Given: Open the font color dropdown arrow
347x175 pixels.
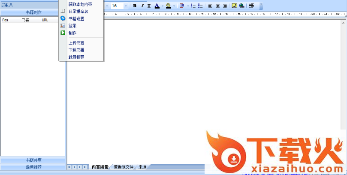Looking at the screenshot, I should [x=162, y=6].
